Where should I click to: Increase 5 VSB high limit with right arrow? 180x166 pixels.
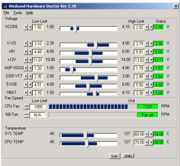click(x=151, y=84)
